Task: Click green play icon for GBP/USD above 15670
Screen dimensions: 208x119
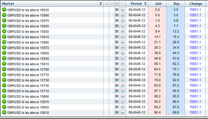Action: coord(4,102)
